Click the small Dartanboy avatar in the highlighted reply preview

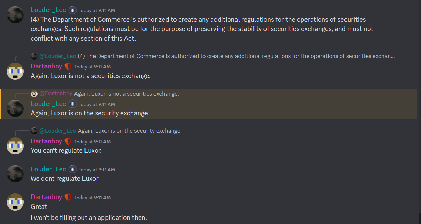(x=34, y=94)
